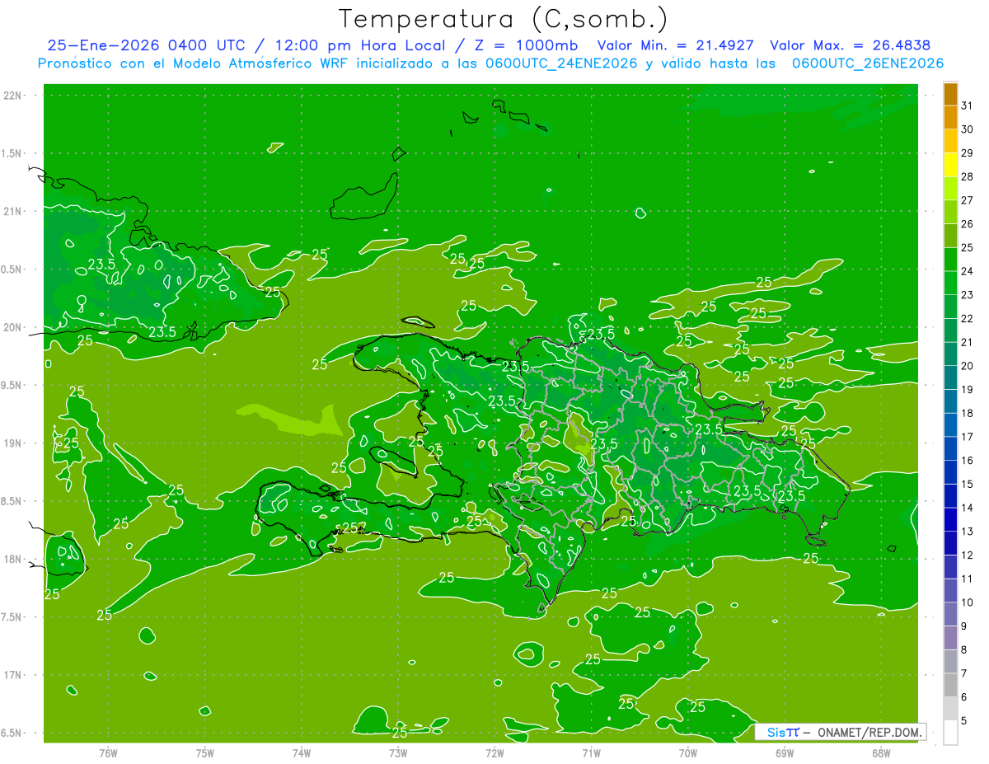Click the color legend value '24'
The image size is (989, 764).
968,271
